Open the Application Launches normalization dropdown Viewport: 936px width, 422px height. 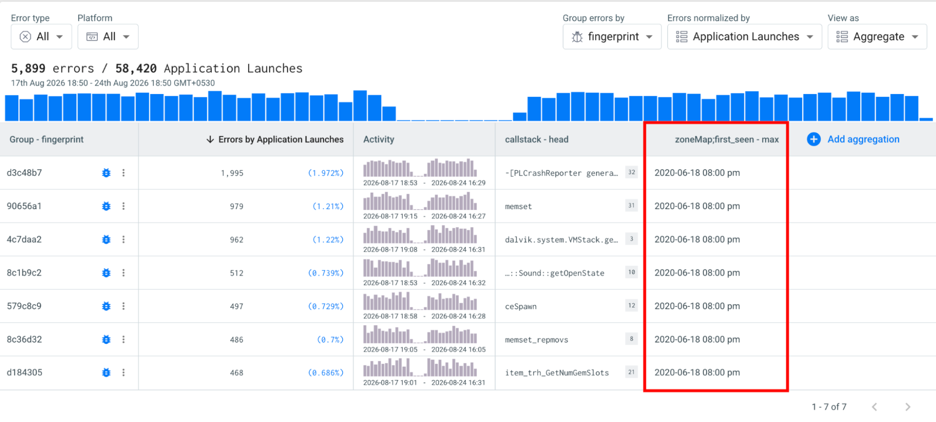(x=744, y=36)
